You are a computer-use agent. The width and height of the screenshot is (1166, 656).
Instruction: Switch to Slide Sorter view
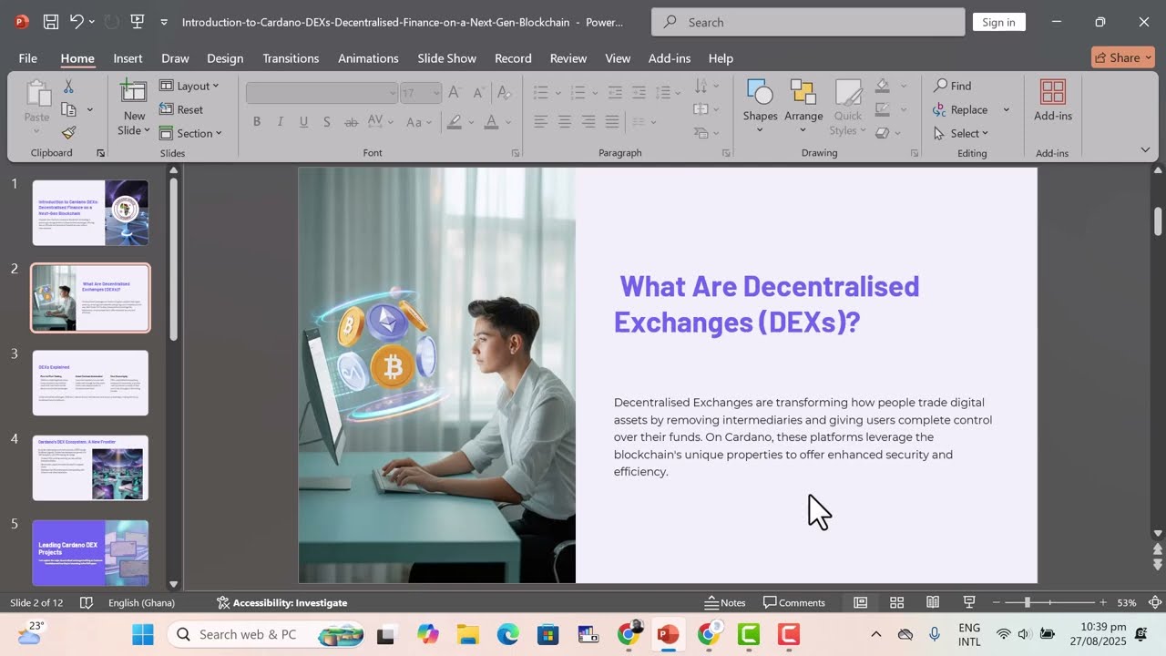(x=896, y=602)
